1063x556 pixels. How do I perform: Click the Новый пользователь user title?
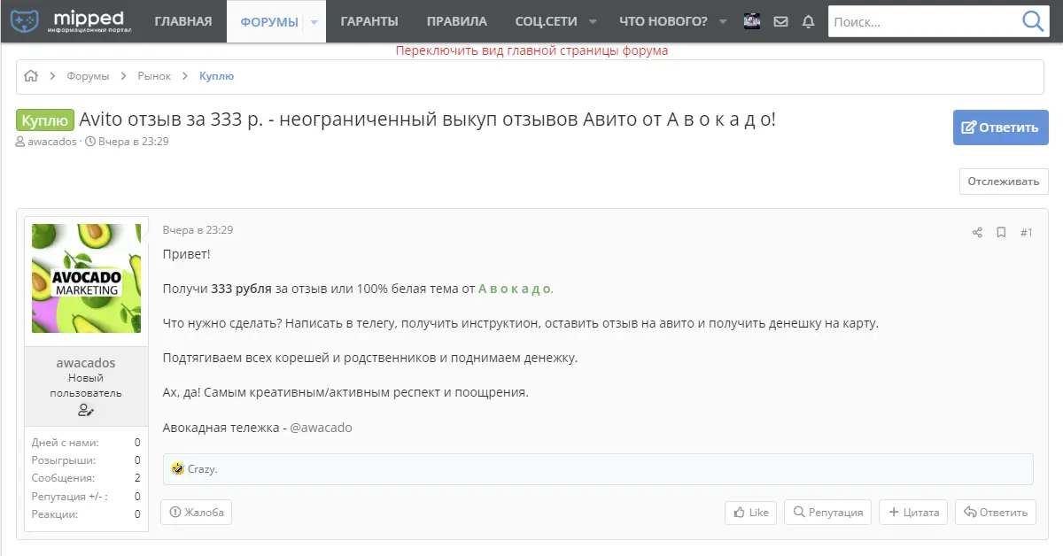point(86,385)
